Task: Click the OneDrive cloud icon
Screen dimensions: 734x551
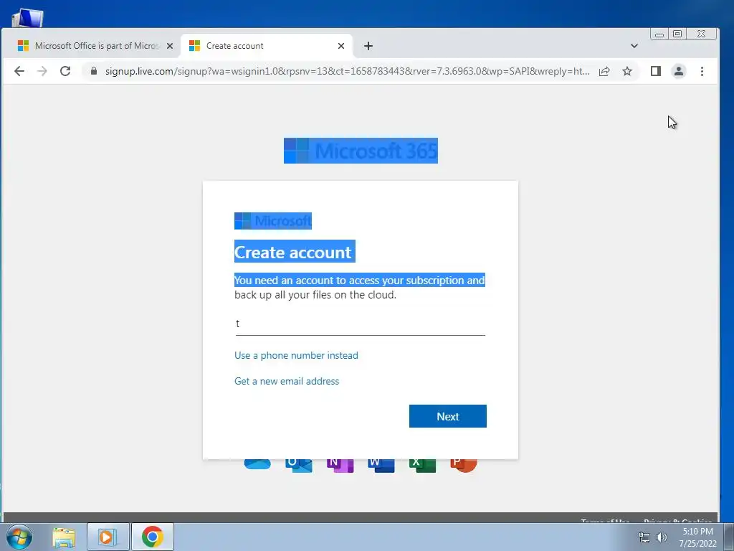Action: (x=257, y=464)
